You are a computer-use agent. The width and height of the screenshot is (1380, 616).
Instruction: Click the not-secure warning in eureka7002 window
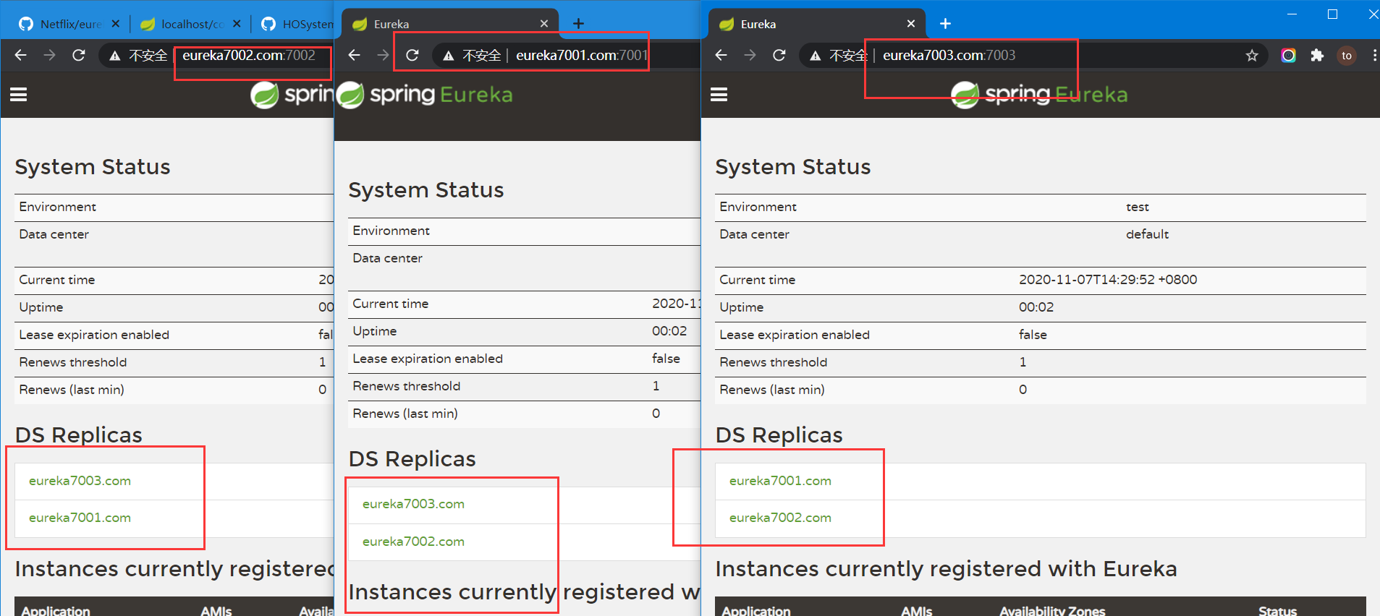point(137,55)
